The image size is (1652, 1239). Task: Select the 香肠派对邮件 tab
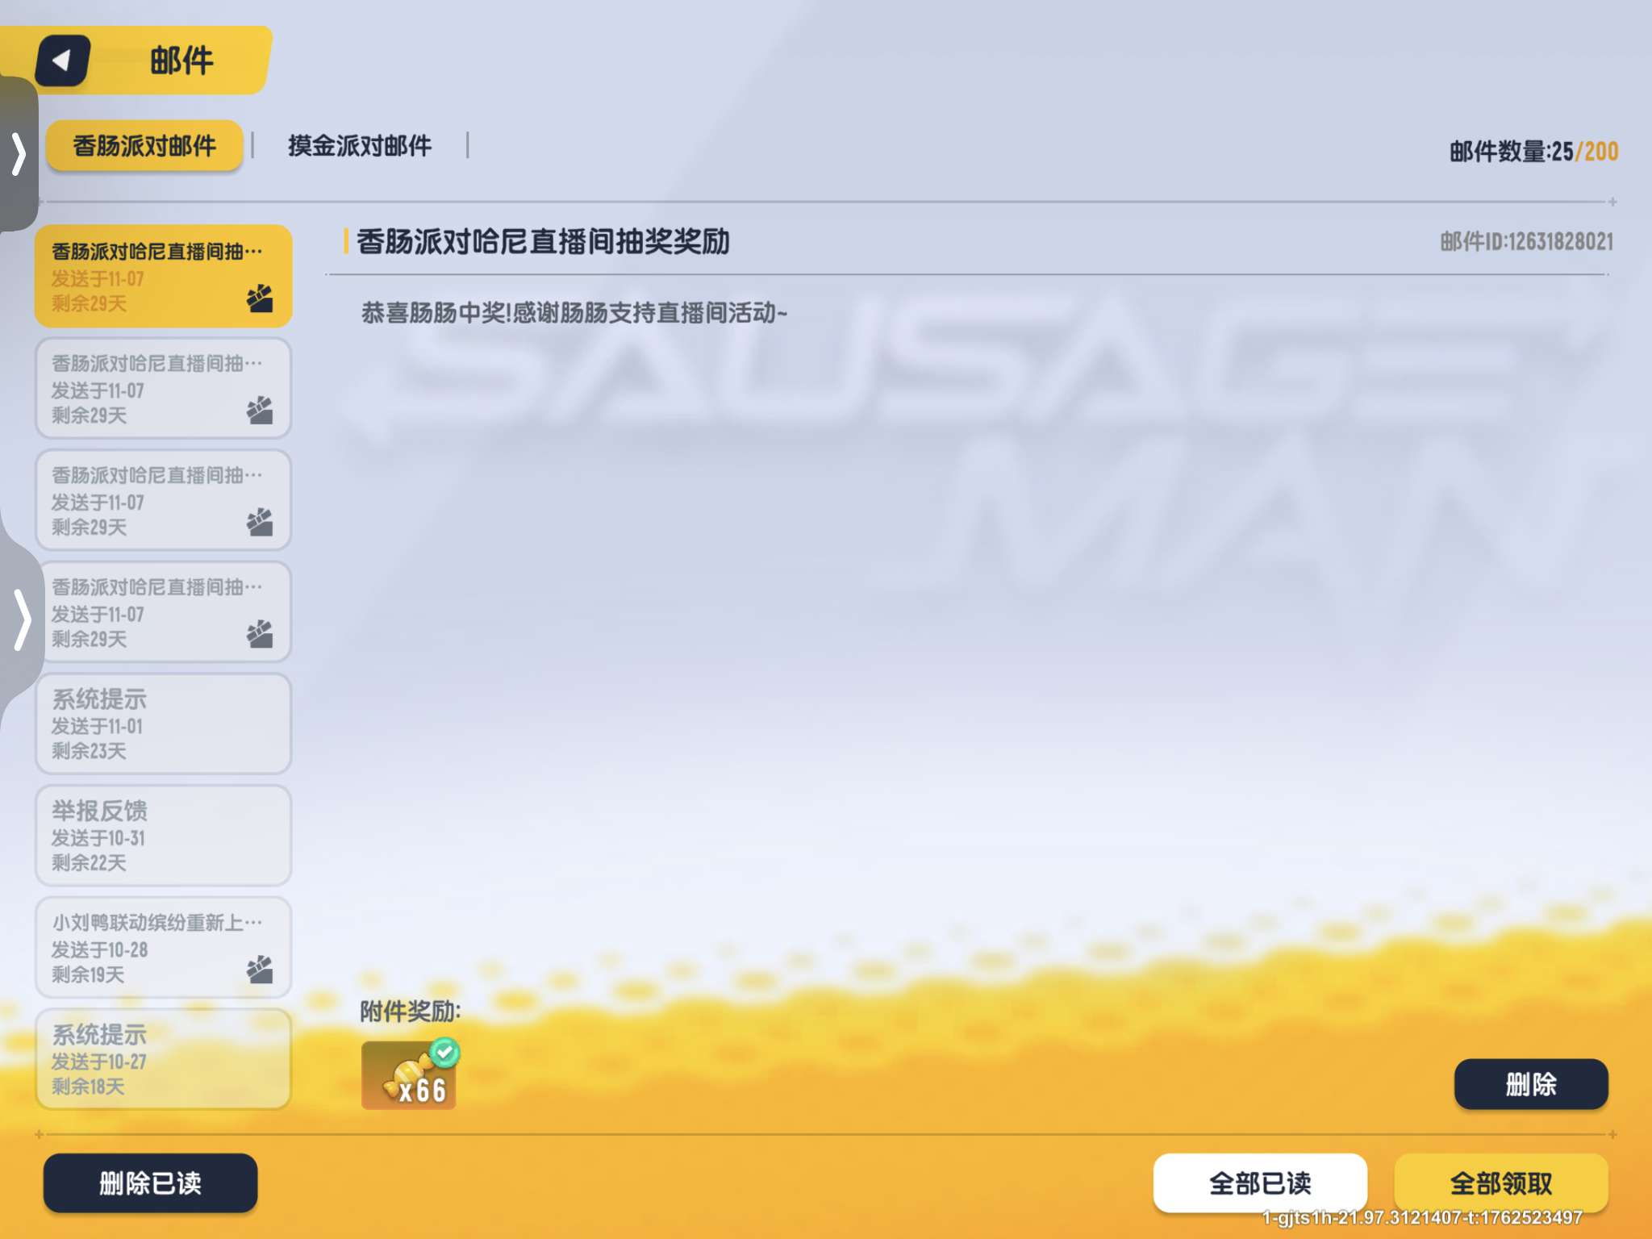tap(145, 145)
